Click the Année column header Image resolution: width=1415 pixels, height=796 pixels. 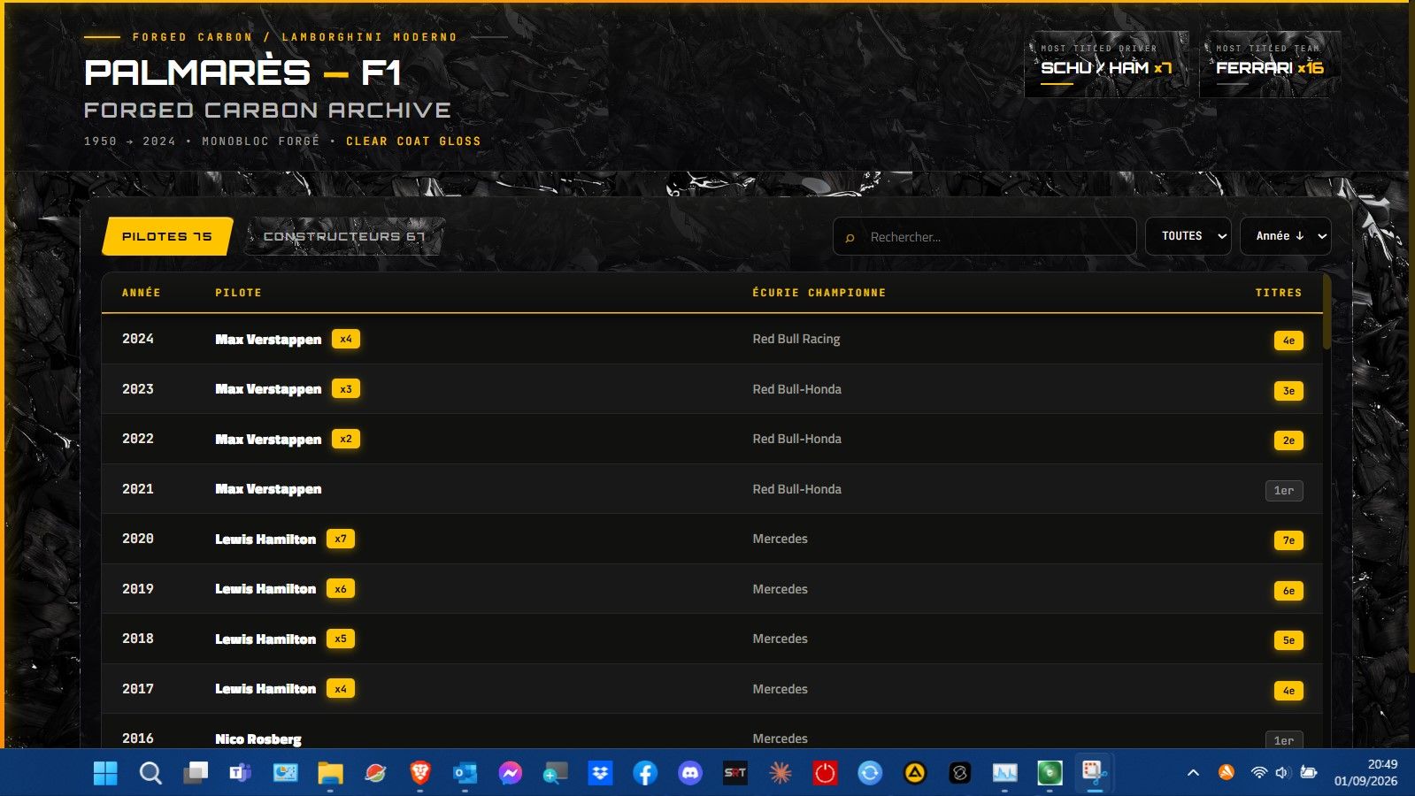point(142,293)
